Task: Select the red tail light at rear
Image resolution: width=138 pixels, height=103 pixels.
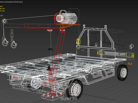Action: click(15, 78)
